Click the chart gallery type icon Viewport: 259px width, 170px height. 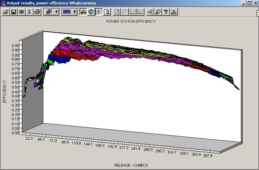point(49,12)
